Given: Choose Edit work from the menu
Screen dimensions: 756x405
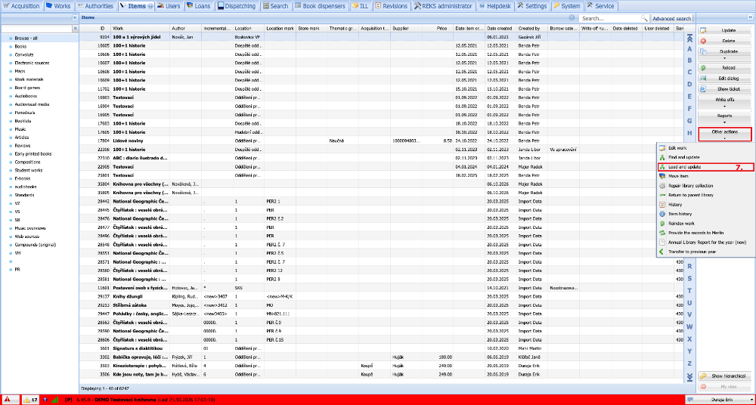Looking at the screenshot, I should [x=705, y=147].
